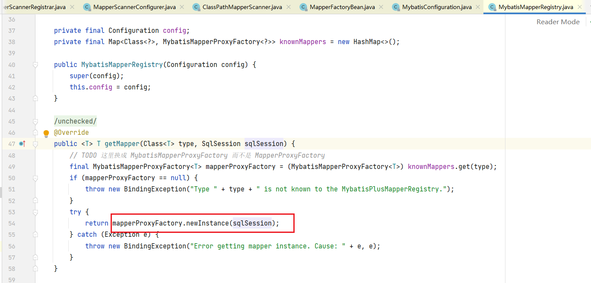Image resolution: width=591 pixels, height=283 pixels.
Task: Collapse the getMapper method fold at line 47
Action: pos(35,144)
